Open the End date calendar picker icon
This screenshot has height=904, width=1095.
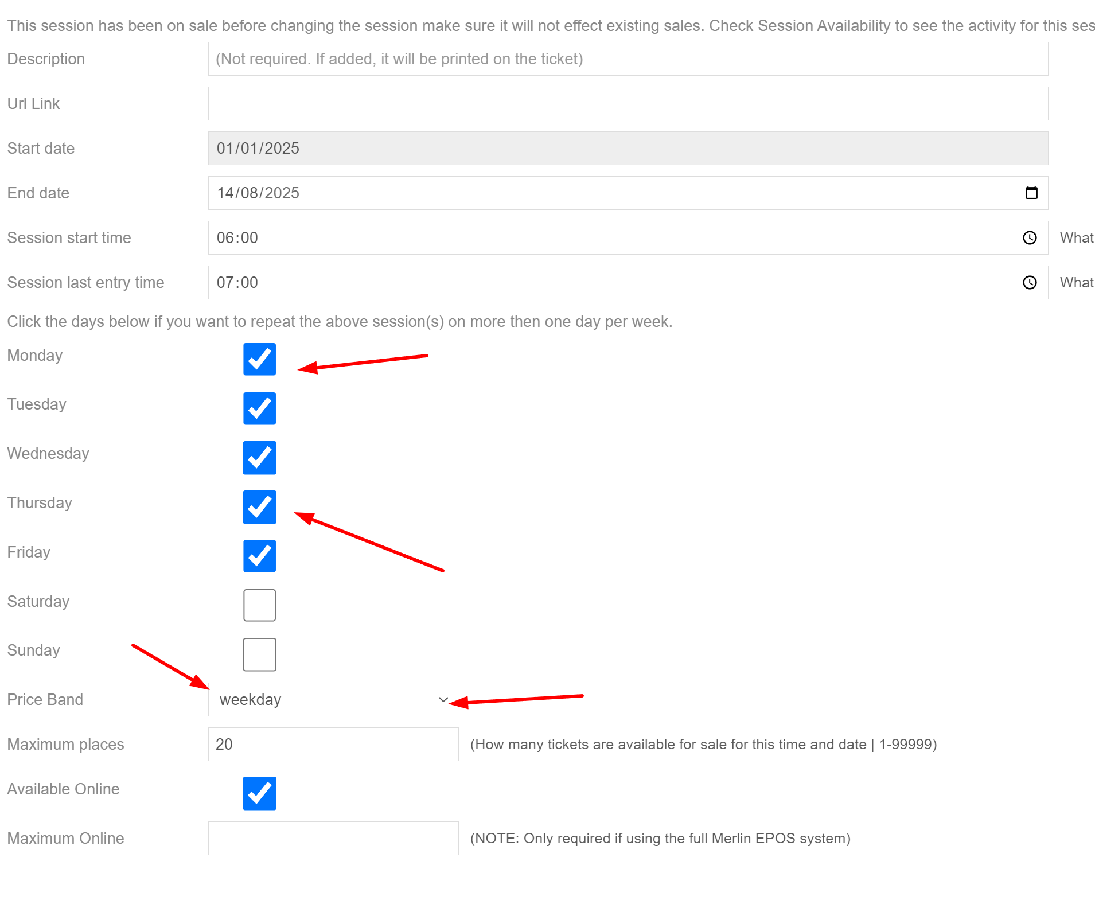[1031, 193]
